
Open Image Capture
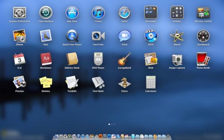point(177,60)
